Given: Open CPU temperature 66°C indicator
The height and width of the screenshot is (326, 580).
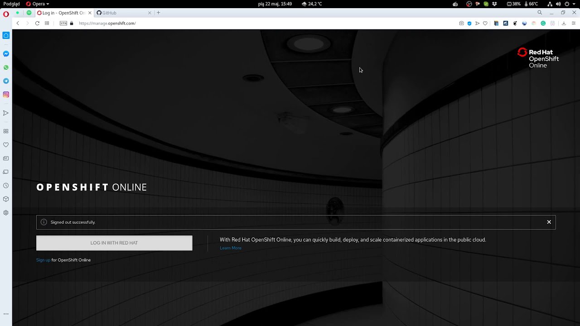Looking at the screenshot, I should point(531,4).
